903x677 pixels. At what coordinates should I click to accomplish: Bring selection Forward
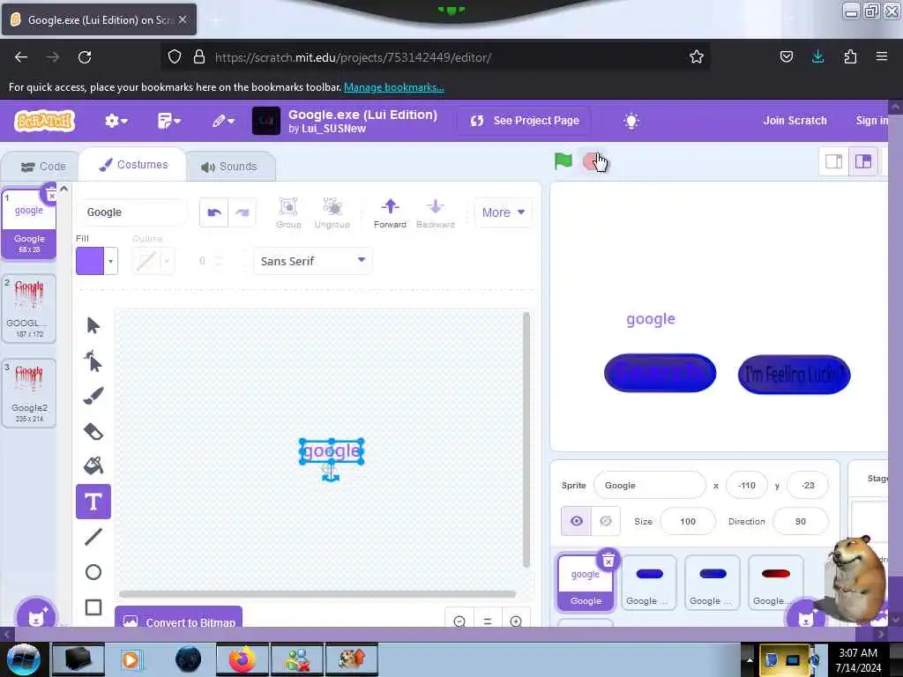(390, 213)
